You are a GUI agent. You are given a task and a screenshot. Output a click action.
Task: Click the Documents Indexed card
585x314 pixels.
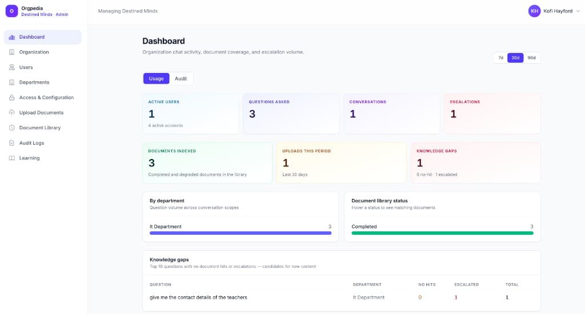(207, 163)
